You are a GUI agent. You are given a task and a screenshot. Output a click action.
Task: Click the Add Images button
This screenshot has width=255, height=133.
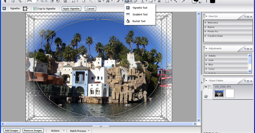coord(12,130)
